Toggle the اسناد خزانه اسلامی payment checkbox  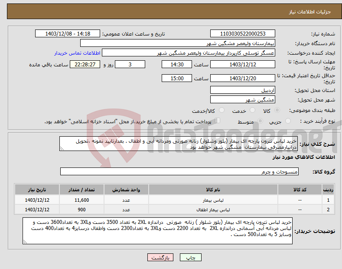click(217, 121)
